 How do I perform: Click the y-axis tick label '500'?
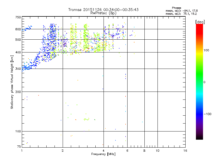tap(18, 40)
